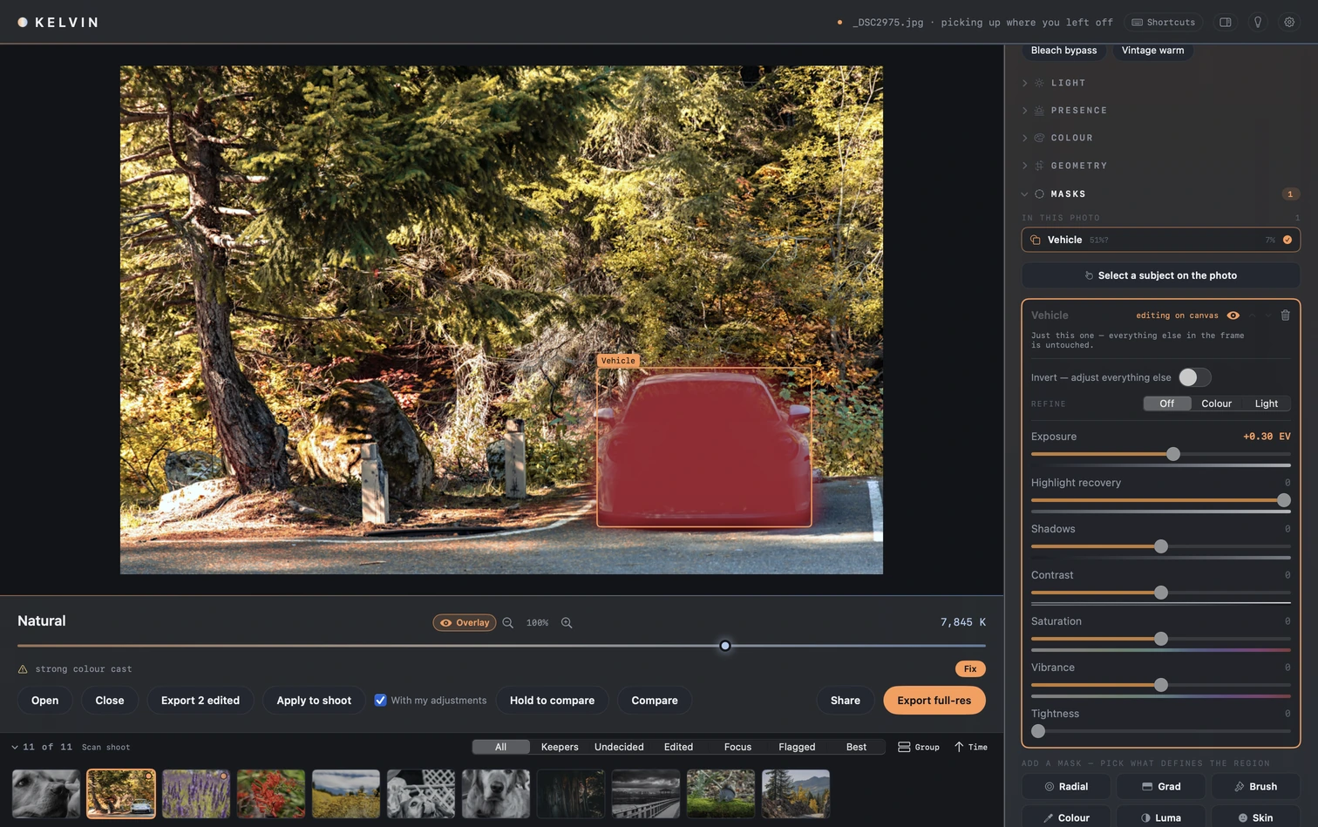This screenshot has width=1318, height=827.
Task: Add a Brush mask
Action: (1256, 786)
